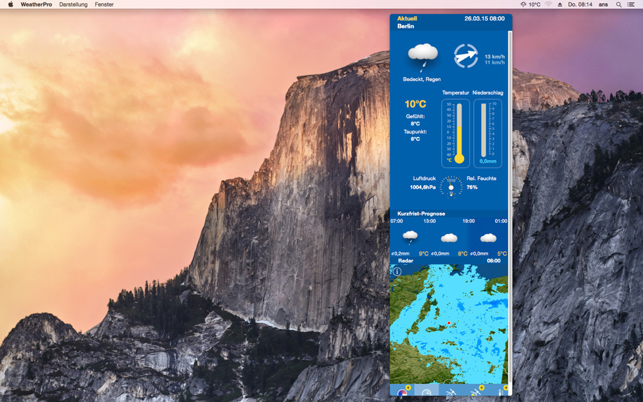Click the 11 km/h wind value
The image size is (643, 402).
[494, 62]
